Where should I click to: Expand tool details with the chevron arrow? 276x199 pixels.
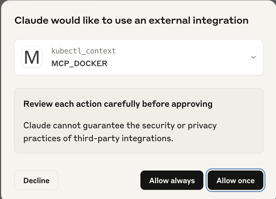(253, 57)
